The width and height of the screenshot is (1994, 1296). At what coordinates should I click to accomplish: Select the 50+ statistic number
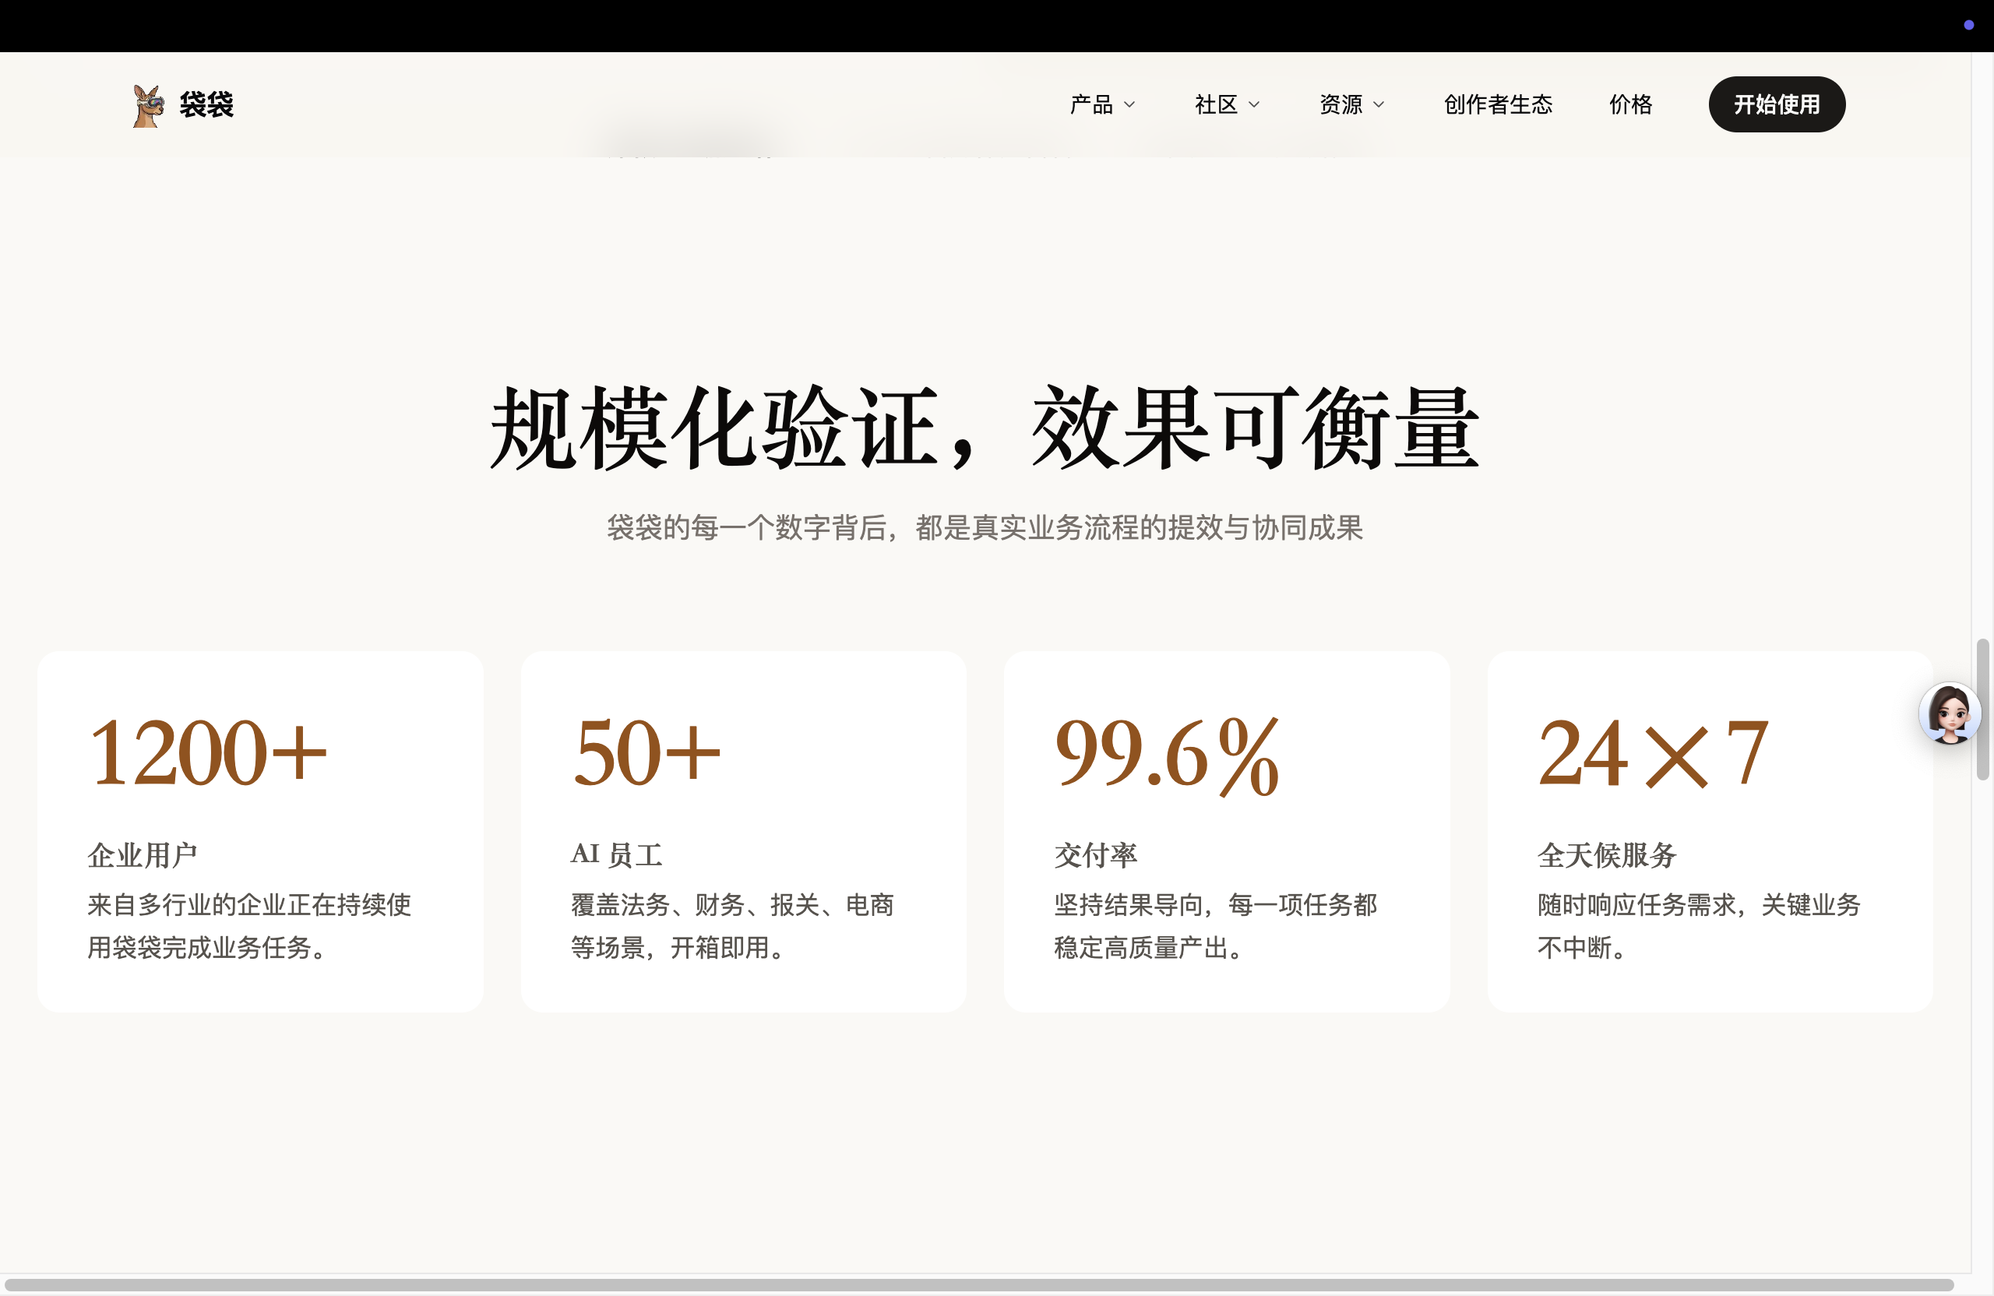click(646, 752)
